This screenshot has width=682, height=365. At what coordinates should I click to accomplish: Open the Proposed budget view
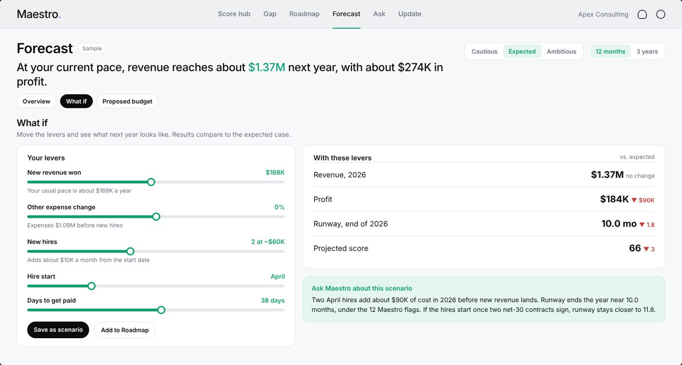(127, 101)
